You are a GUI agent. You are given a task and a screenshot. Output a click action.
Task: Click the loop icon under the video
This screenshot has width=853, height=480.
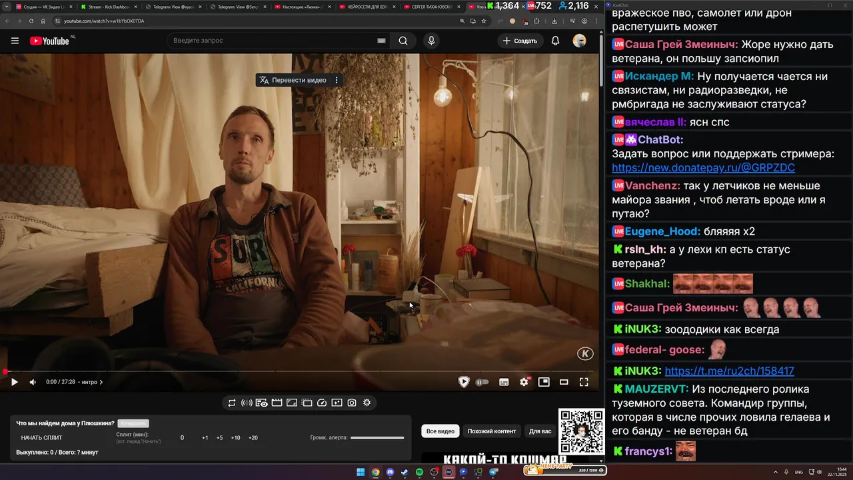pyautogui.click(x=232, y=403)
